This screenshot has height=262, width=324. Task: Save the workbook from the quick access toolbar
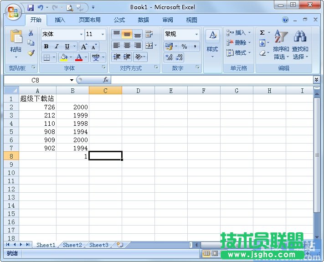[31, 7]
